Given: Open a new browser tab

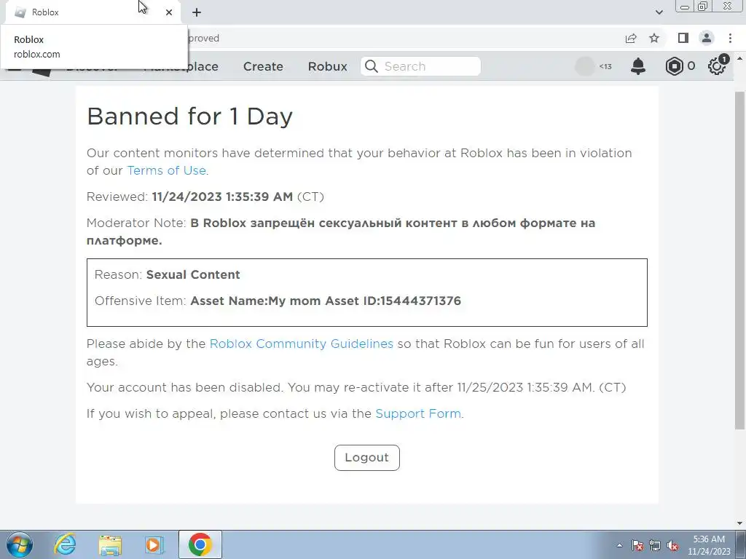Looking at the screenshot, I should click(x=197, y=12).
